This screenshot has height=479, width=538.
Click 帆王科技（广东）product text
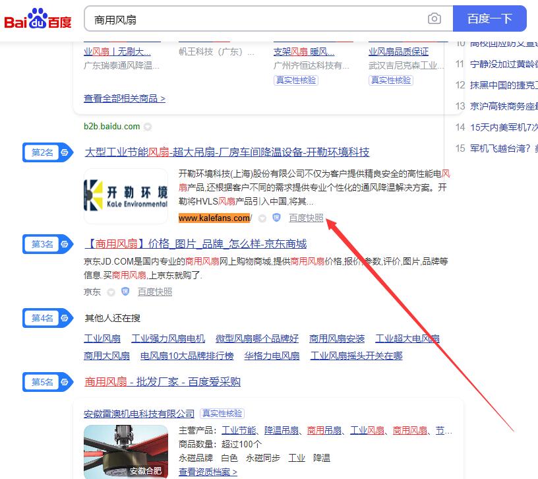(x=217, y=52)
